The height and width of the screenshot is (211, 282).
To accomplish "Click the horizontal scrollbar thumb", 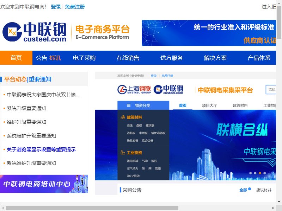I will [92, 208].
